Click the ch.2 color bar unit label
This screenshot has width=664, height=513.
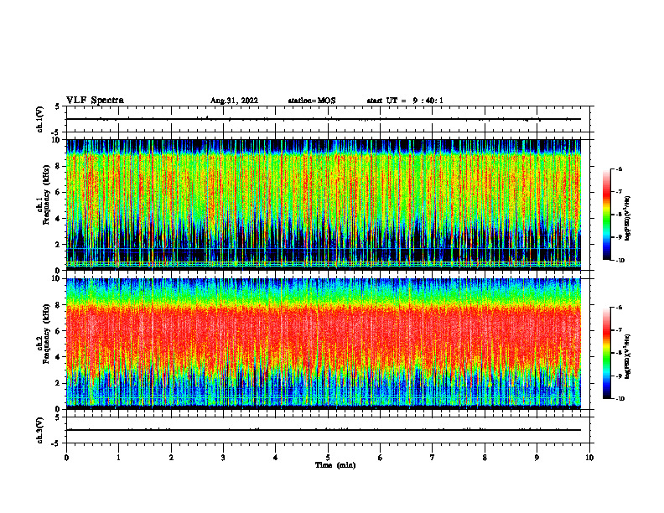pyautogui.click(x=628, y=356)
